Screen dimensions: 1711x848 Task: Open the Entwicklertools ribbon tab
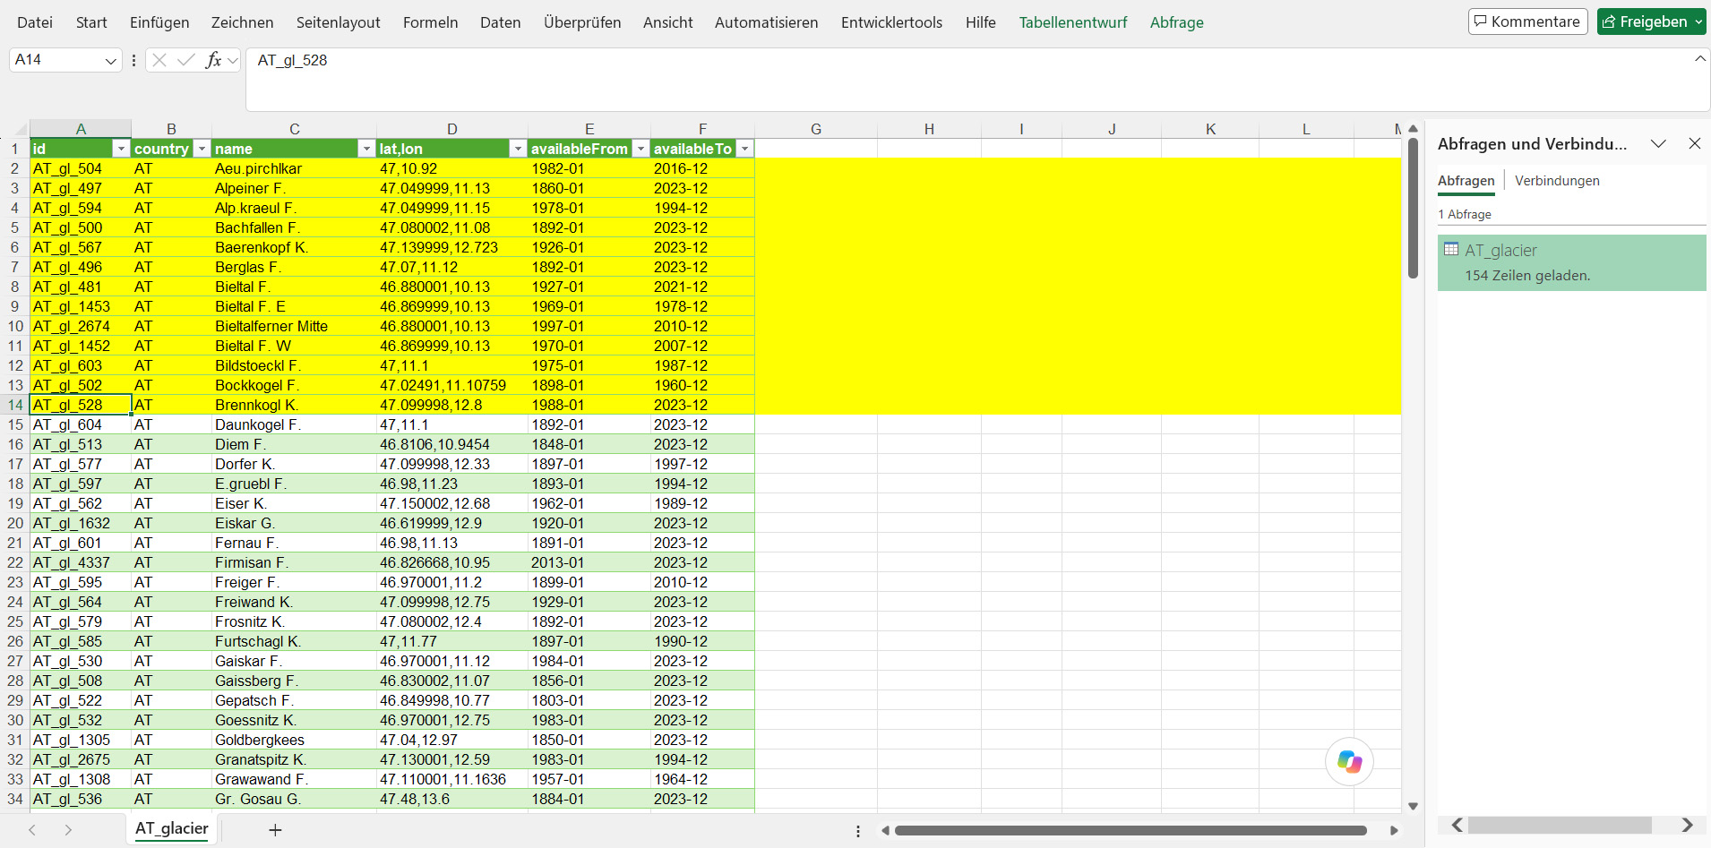[891, 22]
